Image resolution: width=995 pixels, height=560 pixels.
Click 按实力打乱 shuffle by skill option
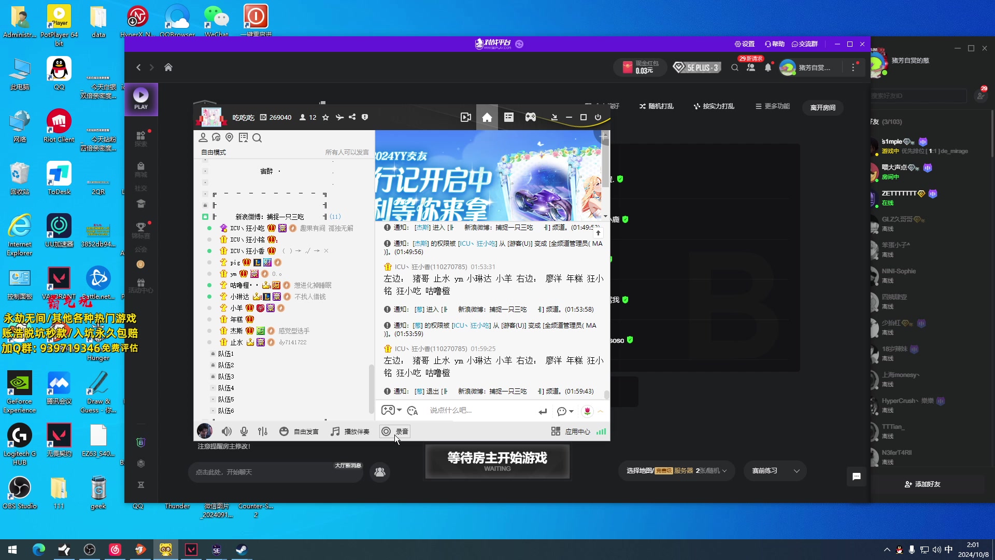click(x=714, y=106)
